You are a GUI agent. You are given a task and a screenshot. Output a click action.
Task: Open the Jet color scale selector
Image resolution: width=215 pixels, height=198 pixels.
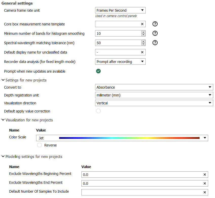[122, 138]
